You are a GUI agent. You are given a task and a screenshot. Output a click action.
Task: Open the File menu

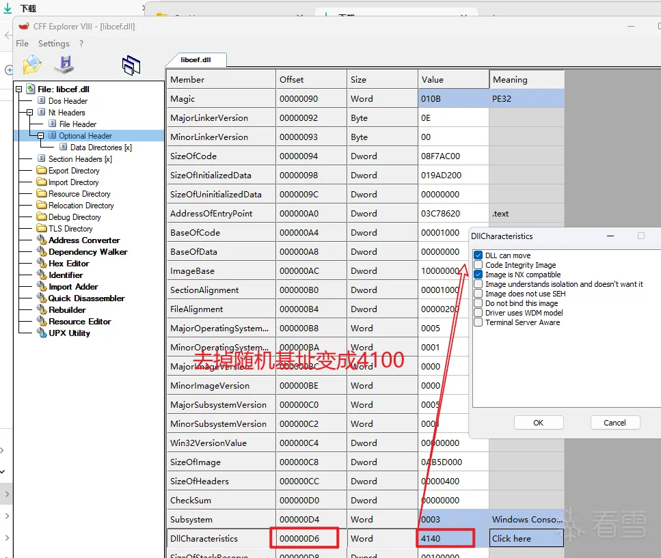point(22,44)
